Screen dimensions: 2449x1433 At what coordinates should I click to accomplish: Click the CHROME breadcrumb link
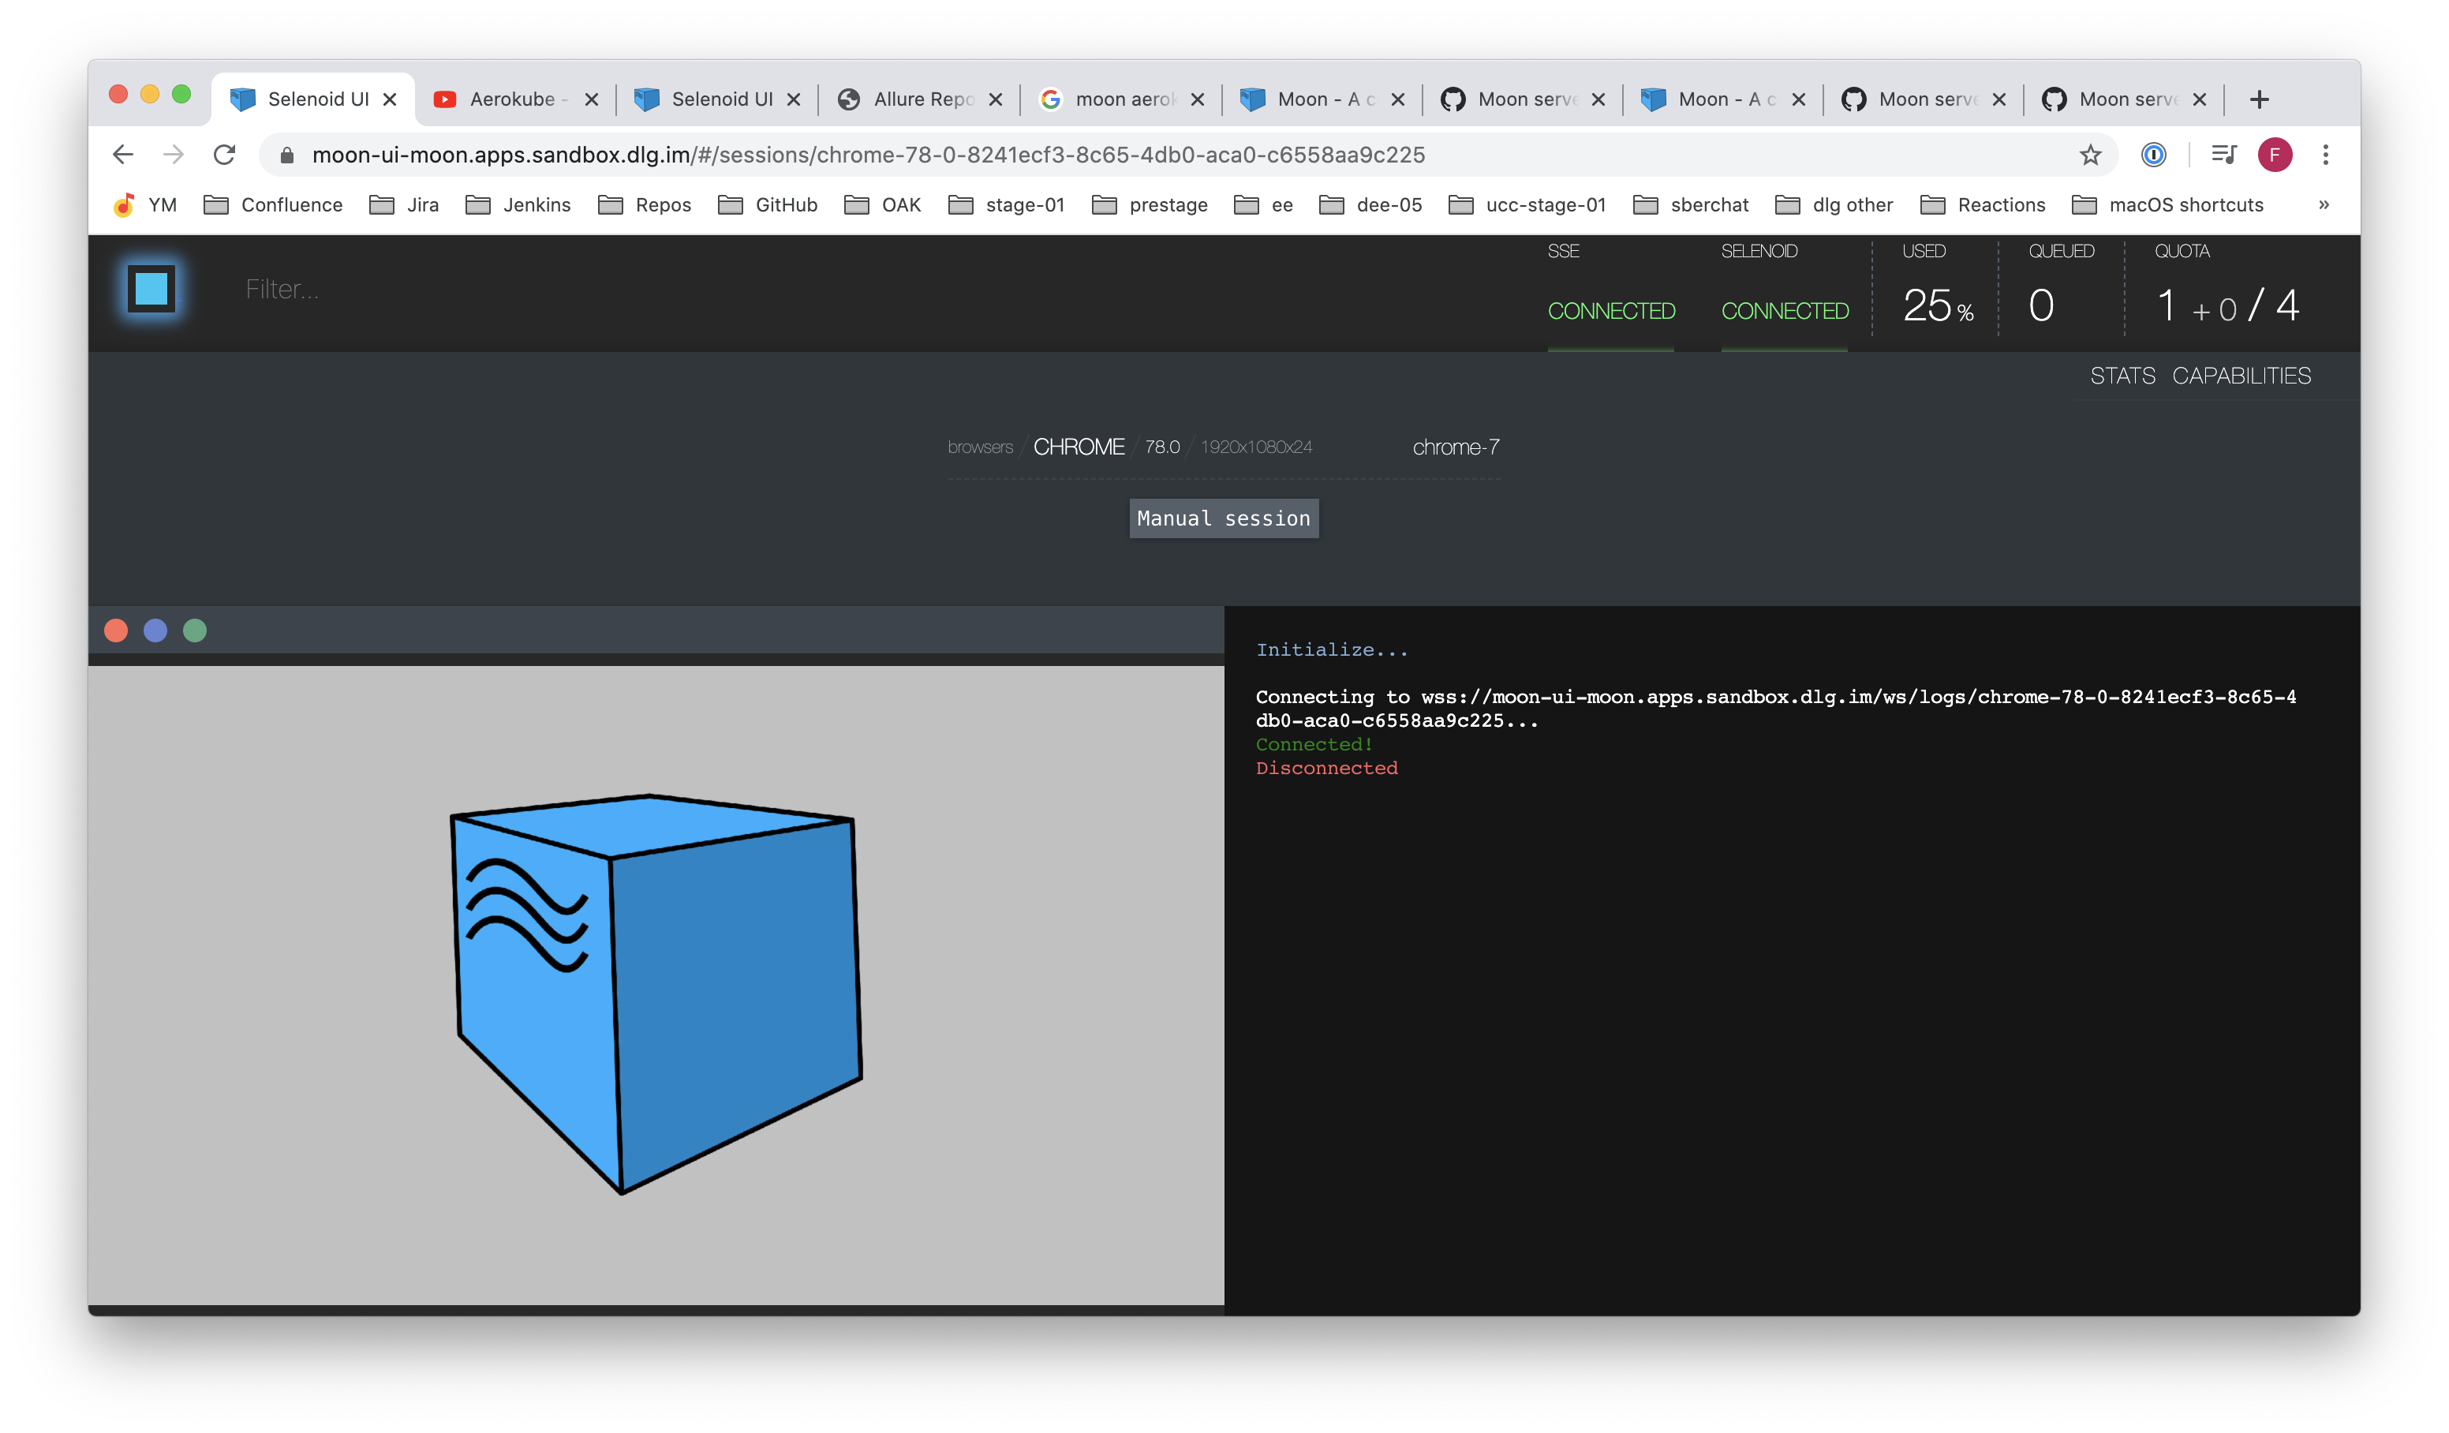click(x=1079, y=446)
